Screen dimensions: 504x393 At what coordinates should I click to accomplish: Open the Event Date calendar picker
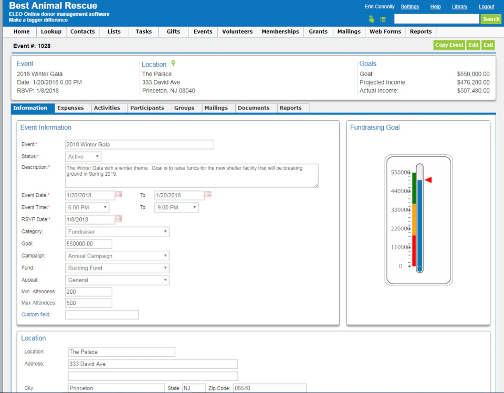click(119, 195)
